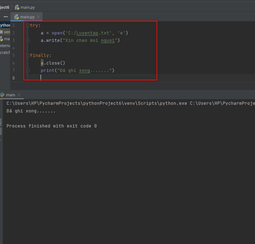Collapse the project panel with the minus icon

(6, 17)
